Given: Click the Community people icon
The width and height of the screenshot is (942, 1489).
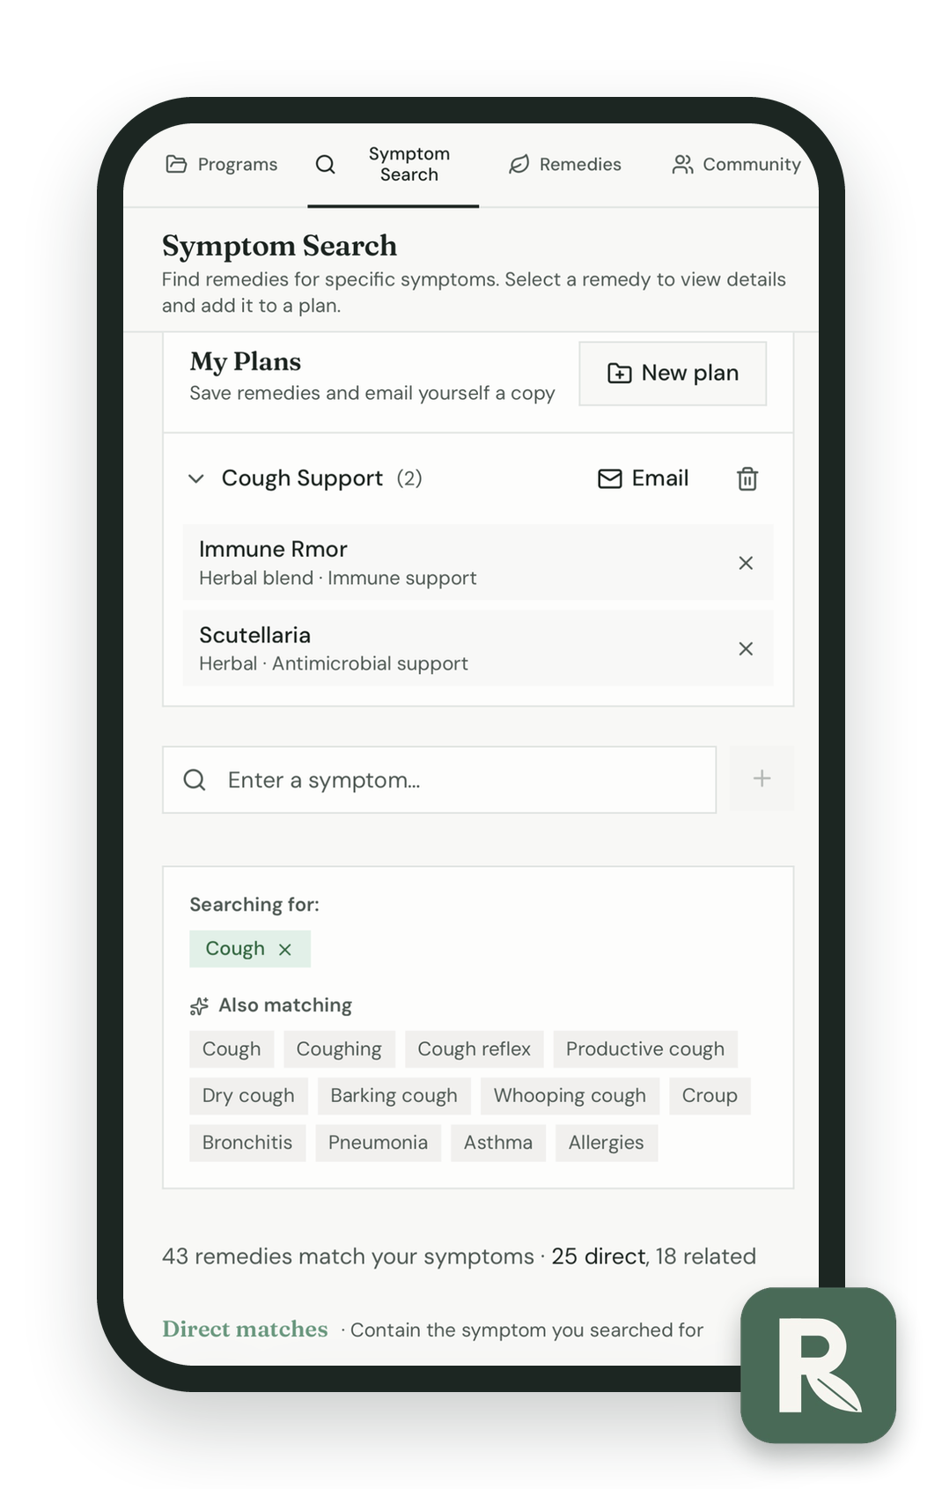Looking at the screenshot, I should (x=682, y=165).
